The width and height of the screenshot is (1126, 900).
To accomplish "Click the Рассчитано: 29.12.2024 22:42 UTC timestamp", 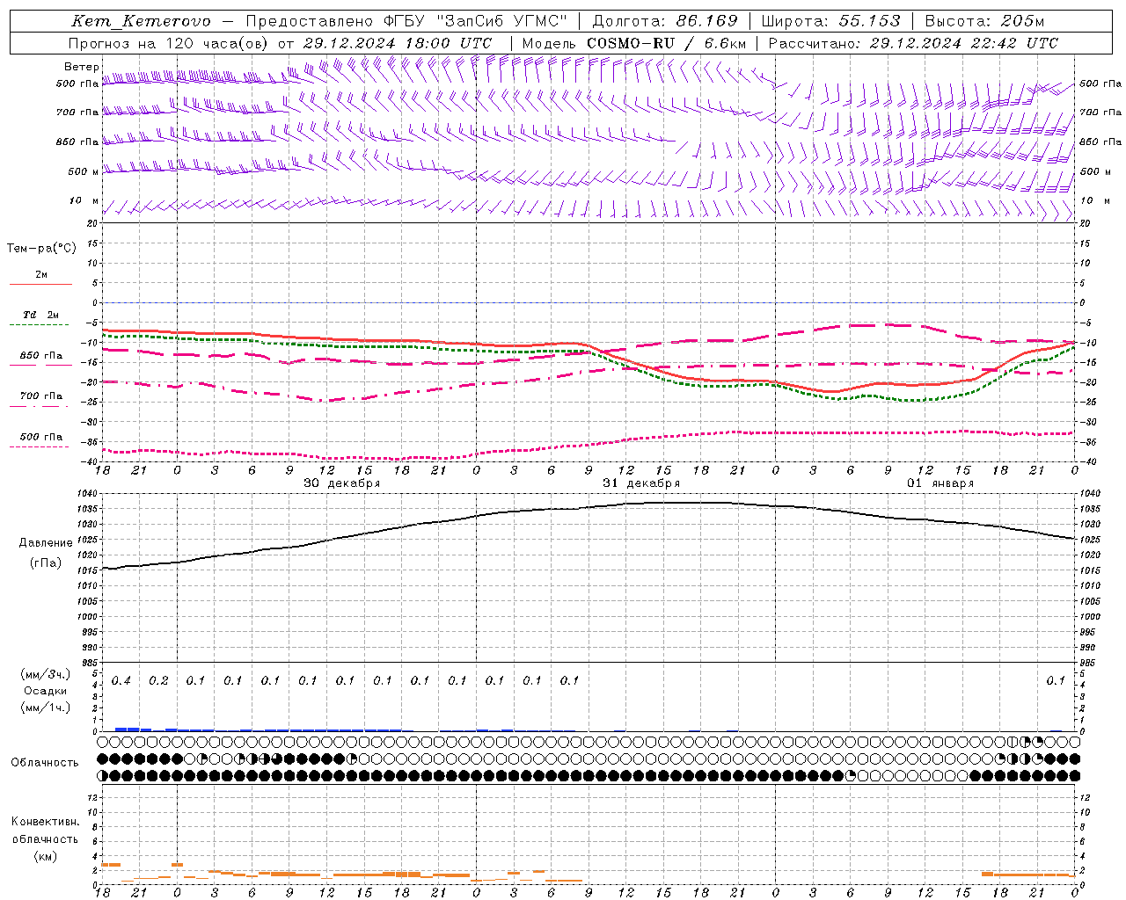I will (x=913, y=43).
